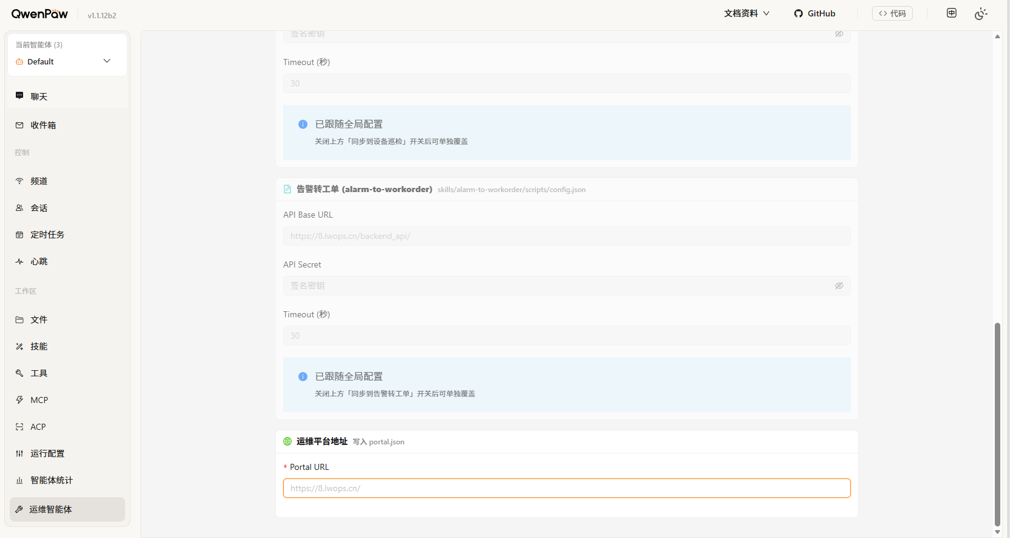This screenshot has height=538, width=1010.
Task: Click the version label v1.1.12b2
Action: point(102,16)
